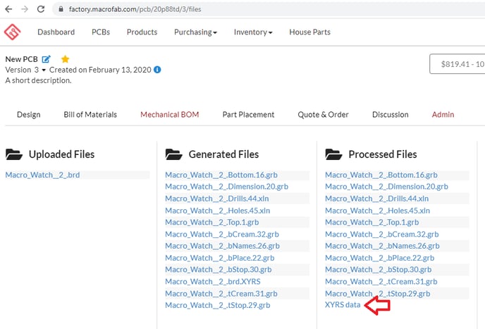Click the Generated Files folder icon
The image size is (485, 329).
[x=173, y=154]
